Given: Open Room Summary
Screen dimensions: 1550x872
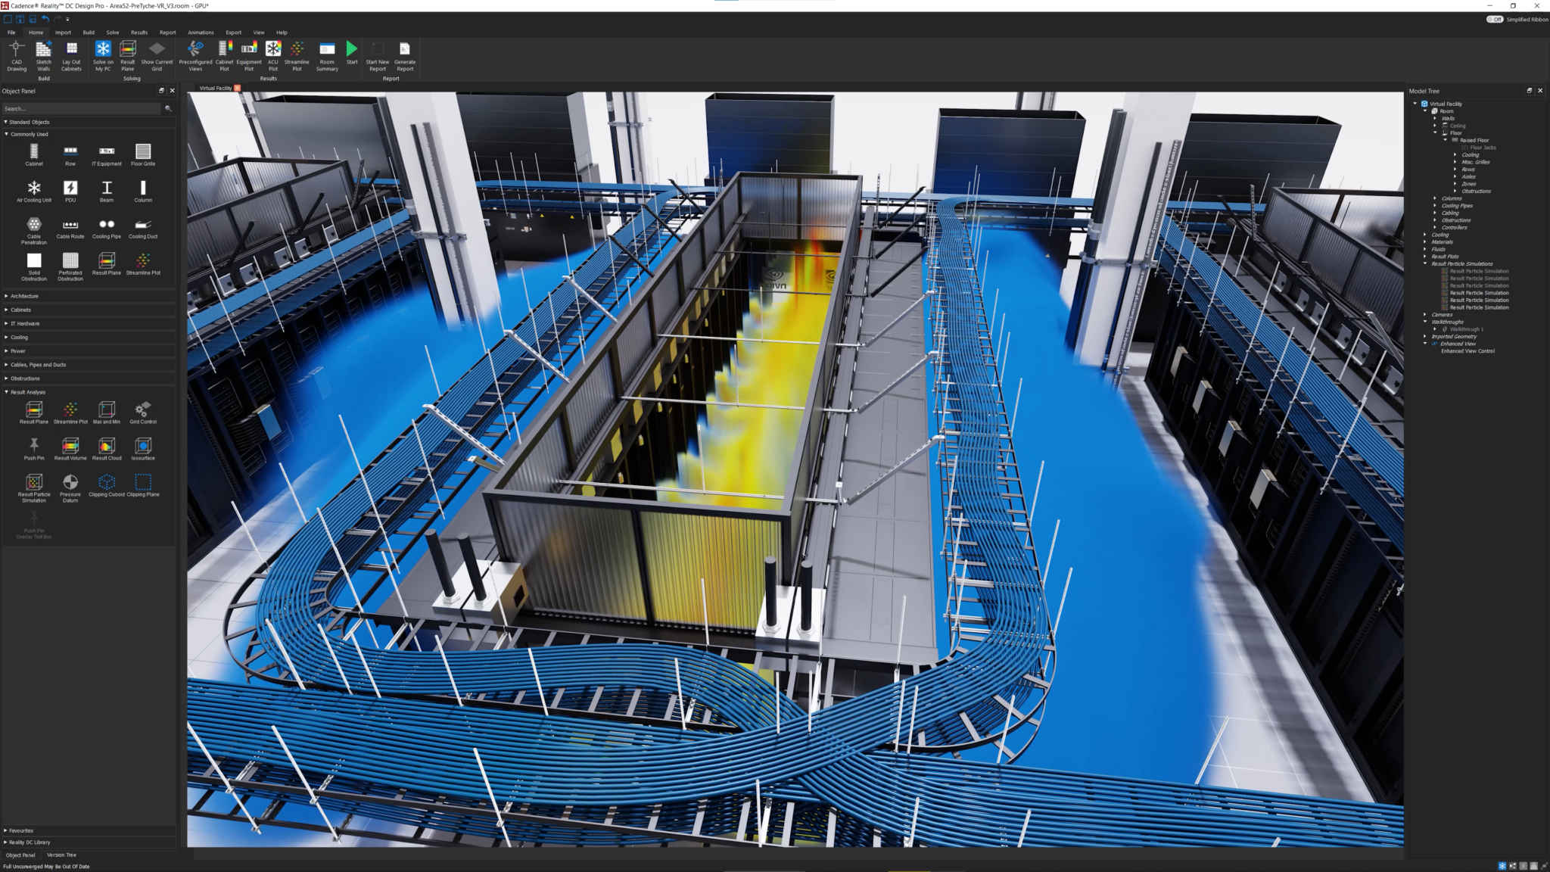Looking at the screenshot, I should point(327,55).
